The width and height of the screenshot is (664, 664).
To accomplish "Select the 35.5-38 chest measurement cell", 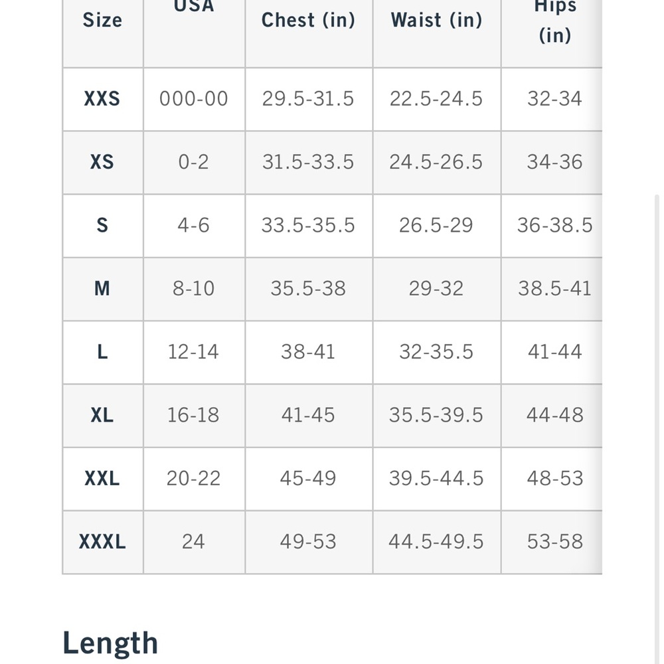I will 308,288.
